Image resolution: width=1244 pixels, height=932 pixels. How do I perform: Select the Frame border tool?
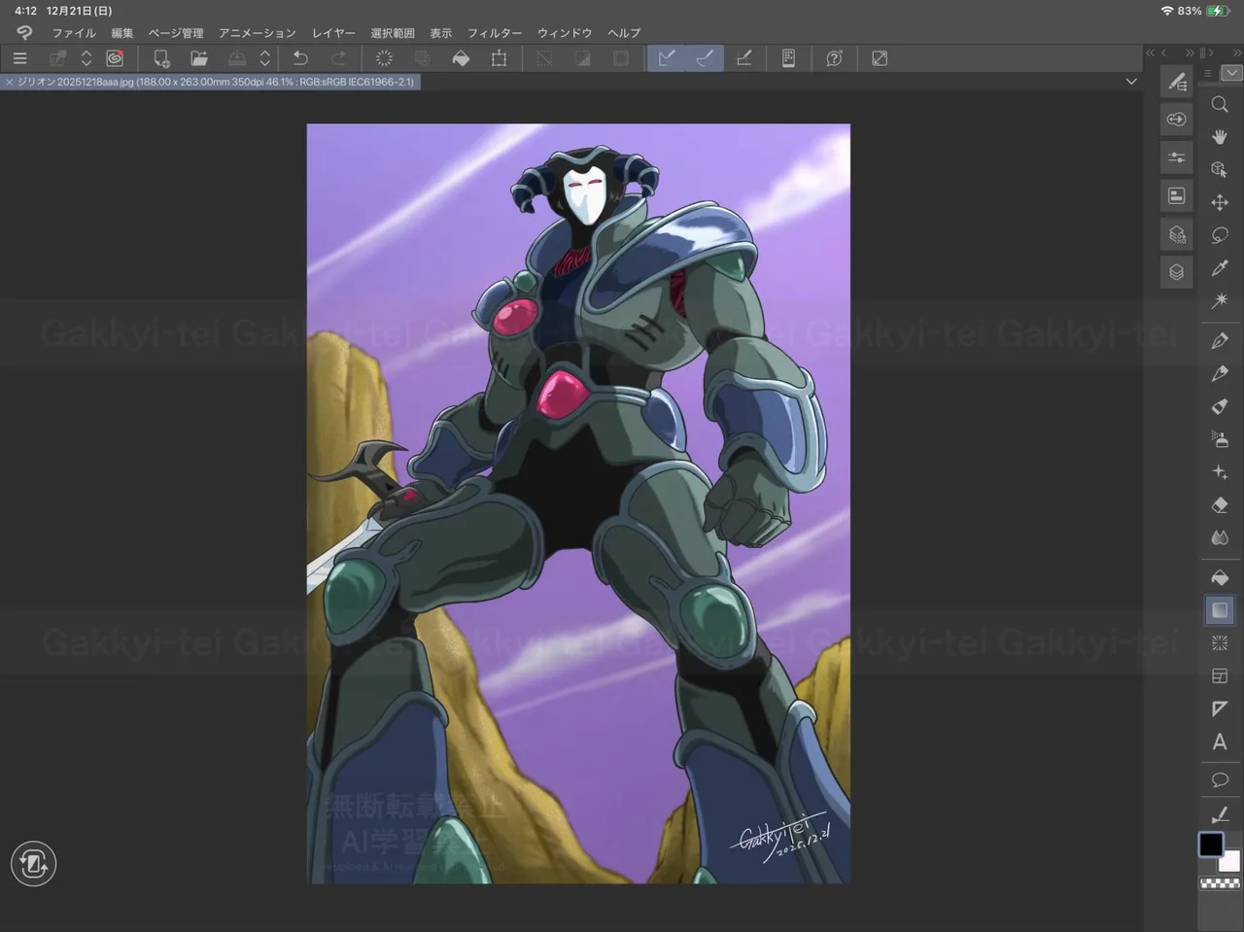point(1220,676)
